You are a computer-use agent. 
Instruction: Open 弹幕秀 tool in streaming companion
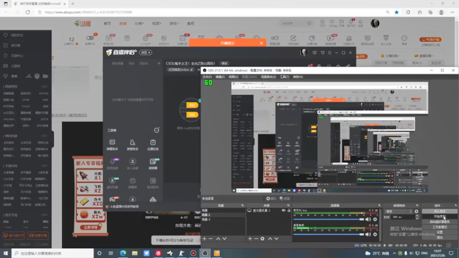click(133, 183)
